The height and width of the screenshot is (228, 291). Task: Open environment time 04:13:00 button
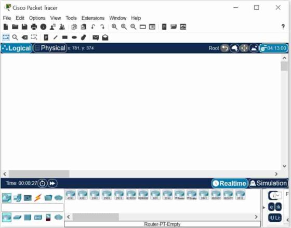point(273,48)
